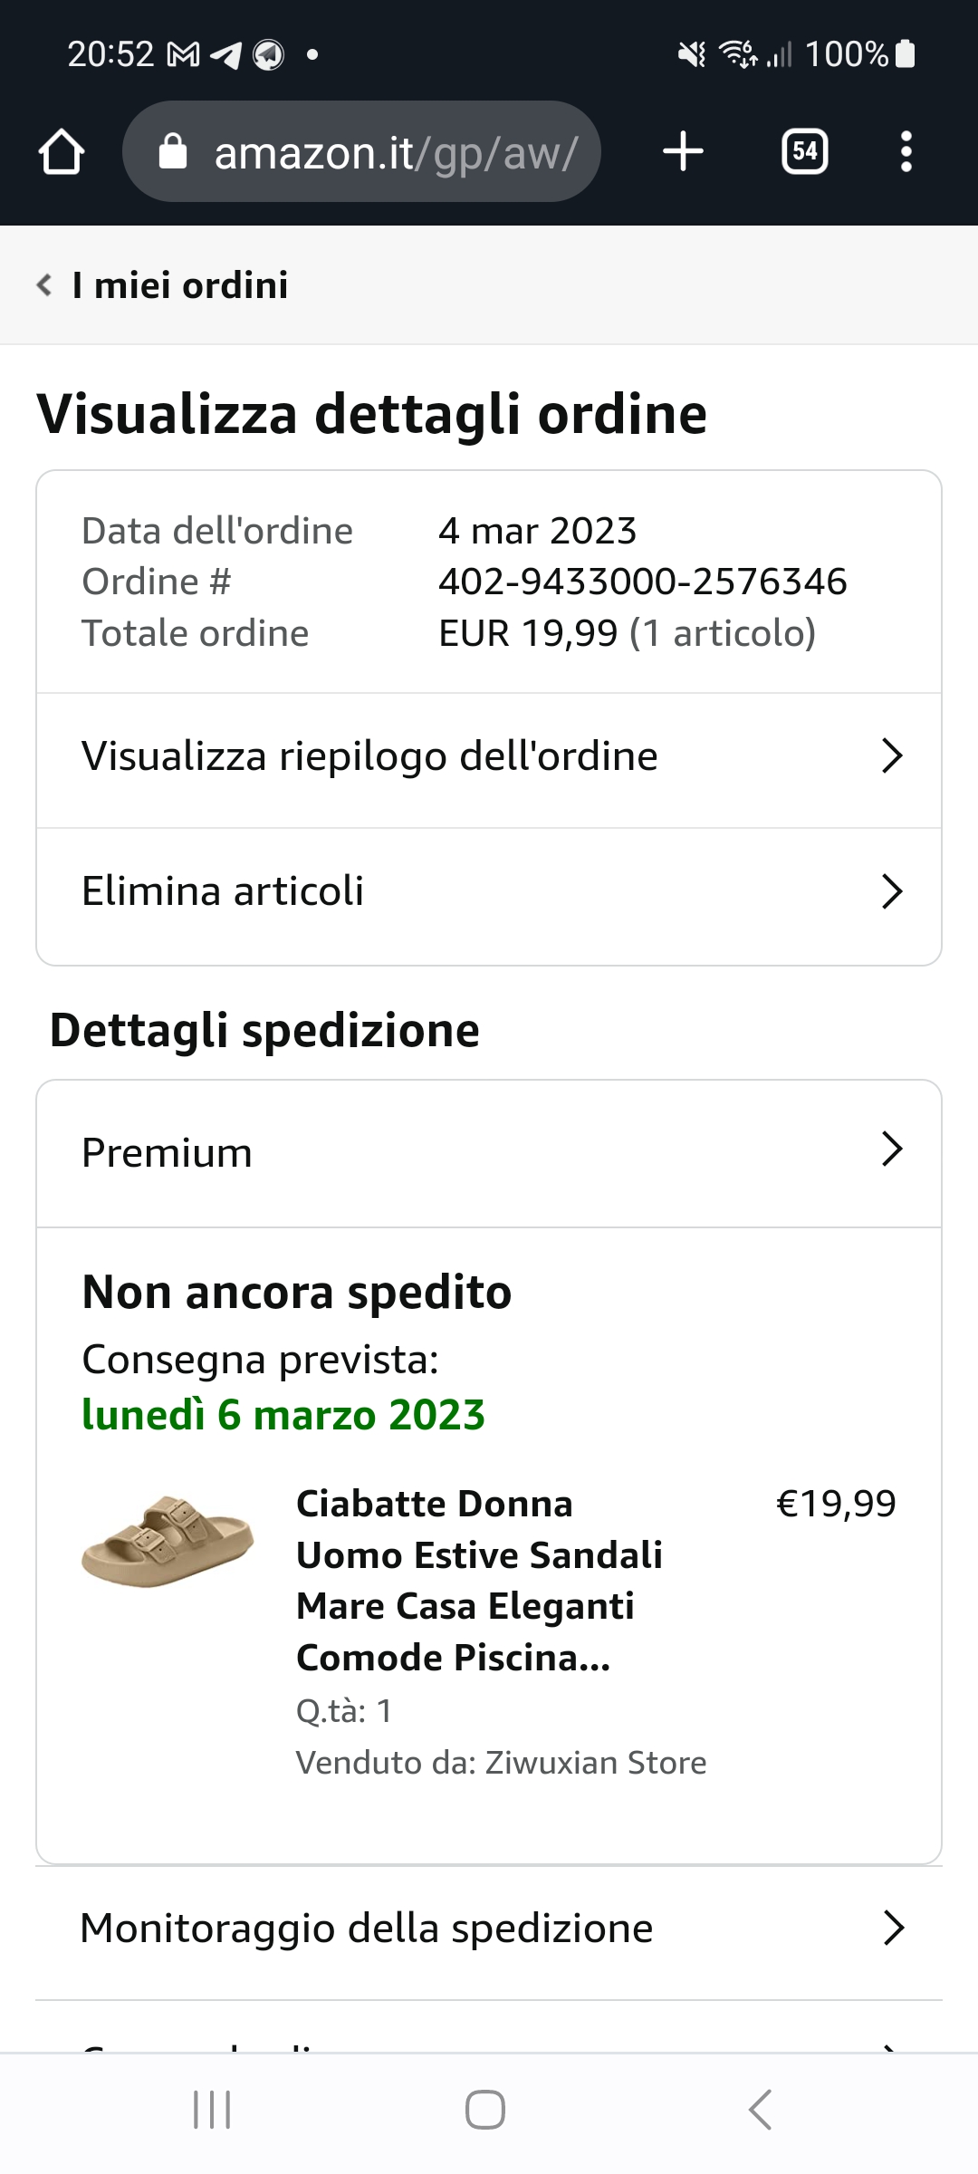Open Android recent apps button

[x=212, y=2110]
